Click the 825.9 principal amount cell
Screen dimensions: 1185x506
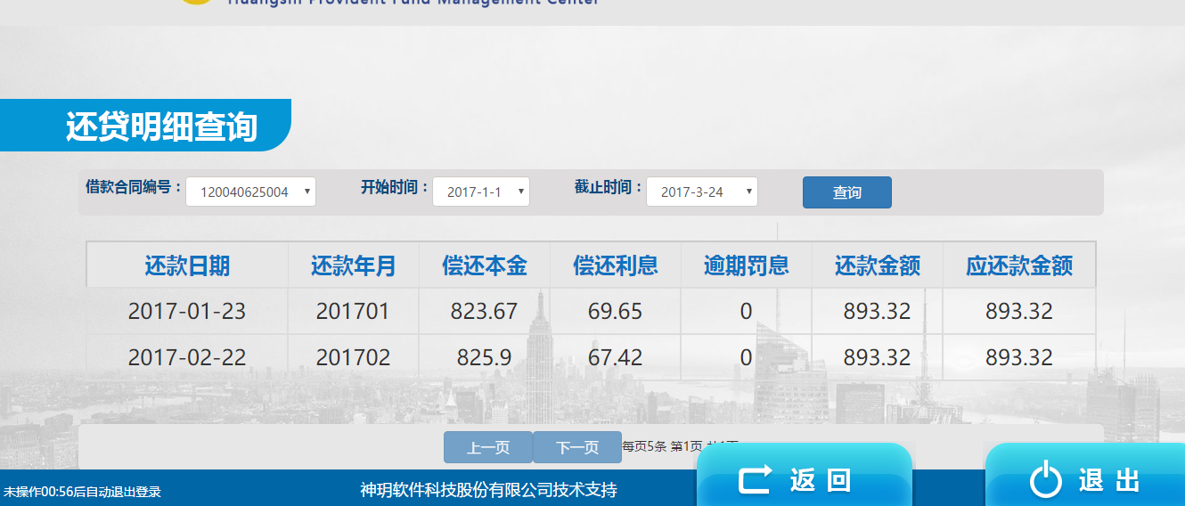click(484, 358)
